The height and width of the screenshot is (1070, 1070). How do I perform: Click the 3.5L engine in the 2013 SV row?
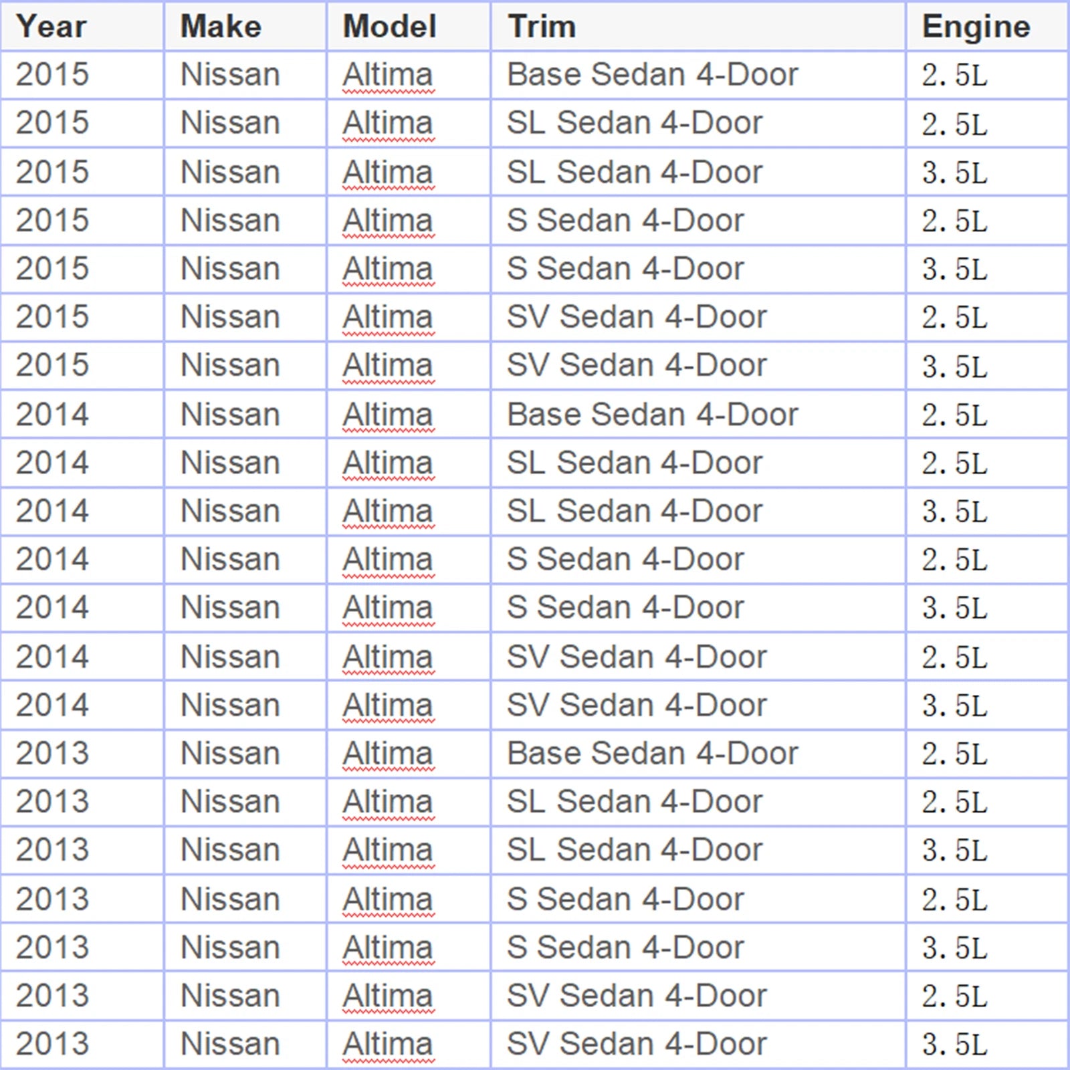coord(954,1045)
